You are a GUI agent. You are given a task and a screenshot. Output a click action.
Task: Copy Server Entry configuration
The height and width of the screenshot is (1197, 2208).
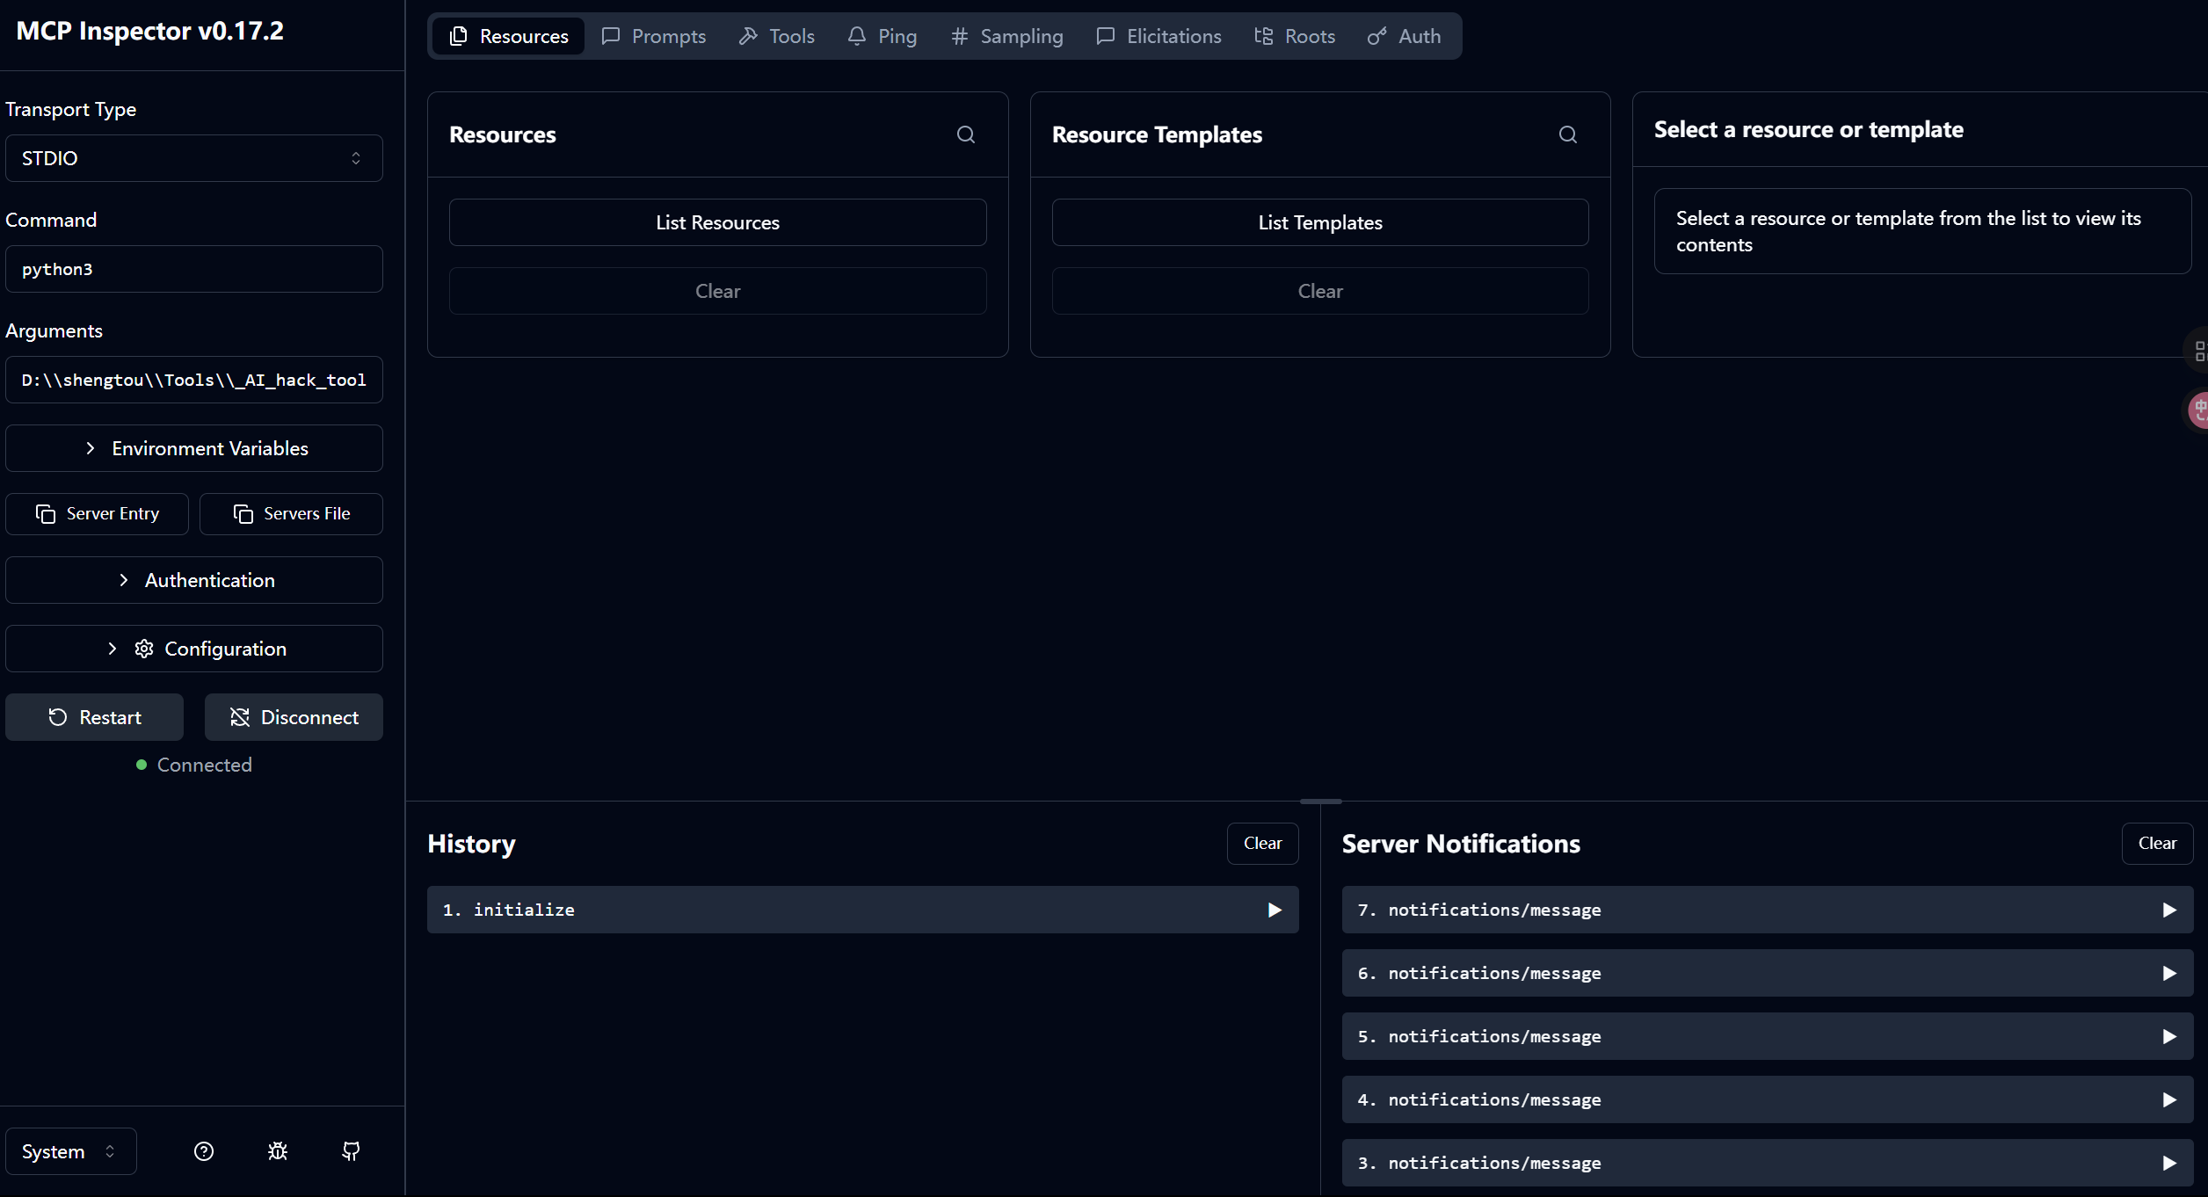97,514
